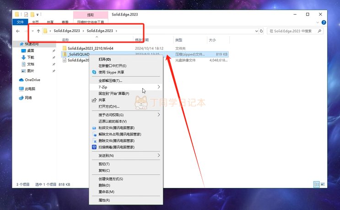Select the Solid.Edge20 disc image file

click(79, 60)
